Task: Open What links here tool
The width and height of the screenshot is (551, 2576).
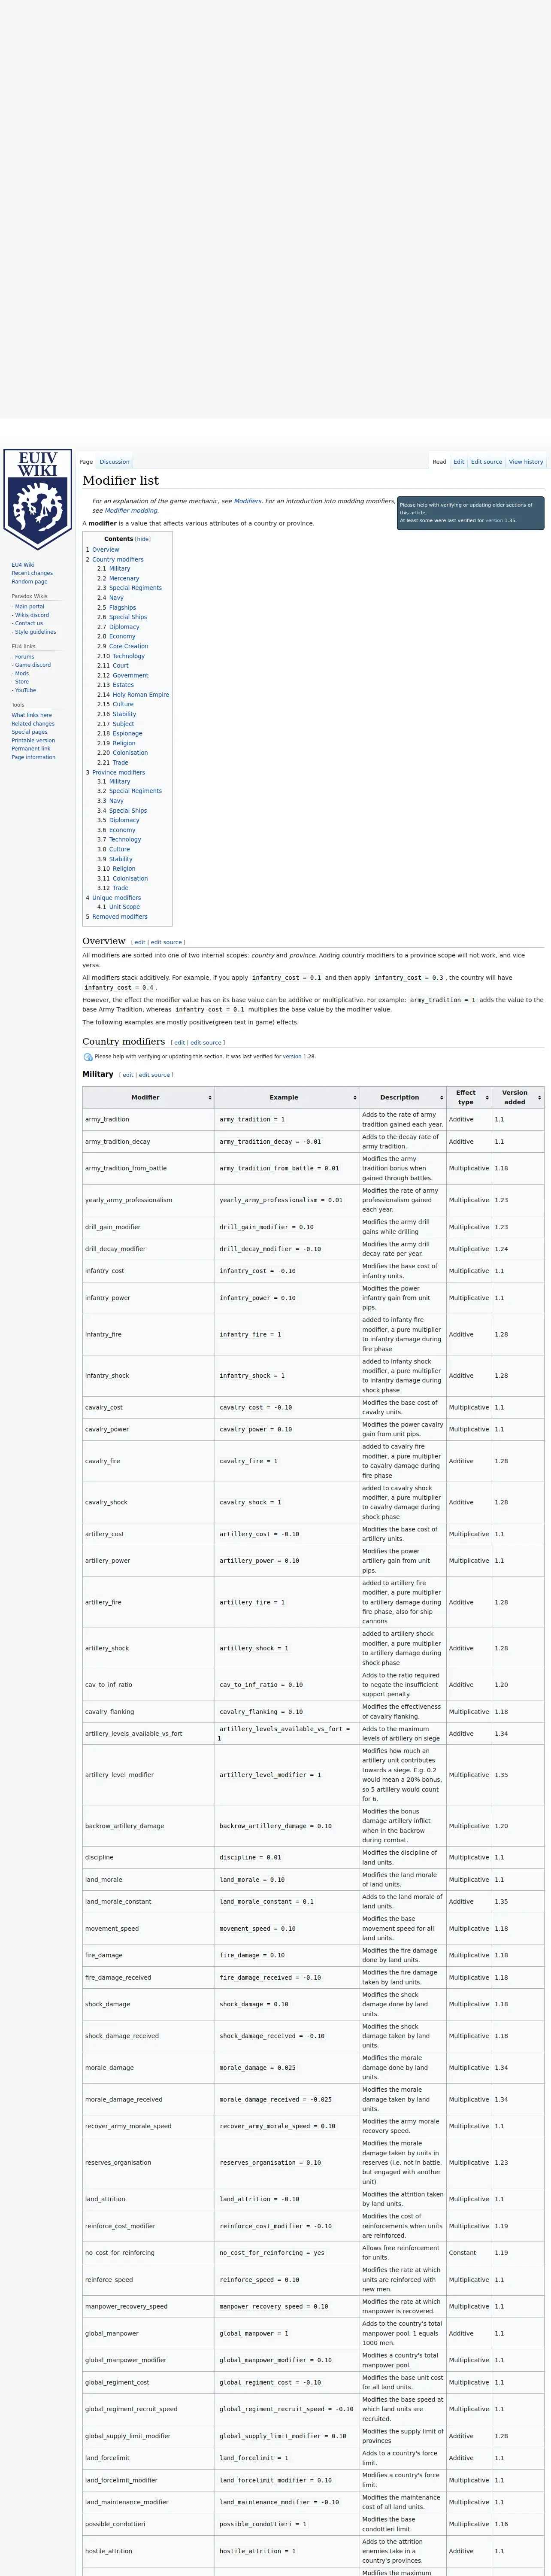Action: pos(32,715)
